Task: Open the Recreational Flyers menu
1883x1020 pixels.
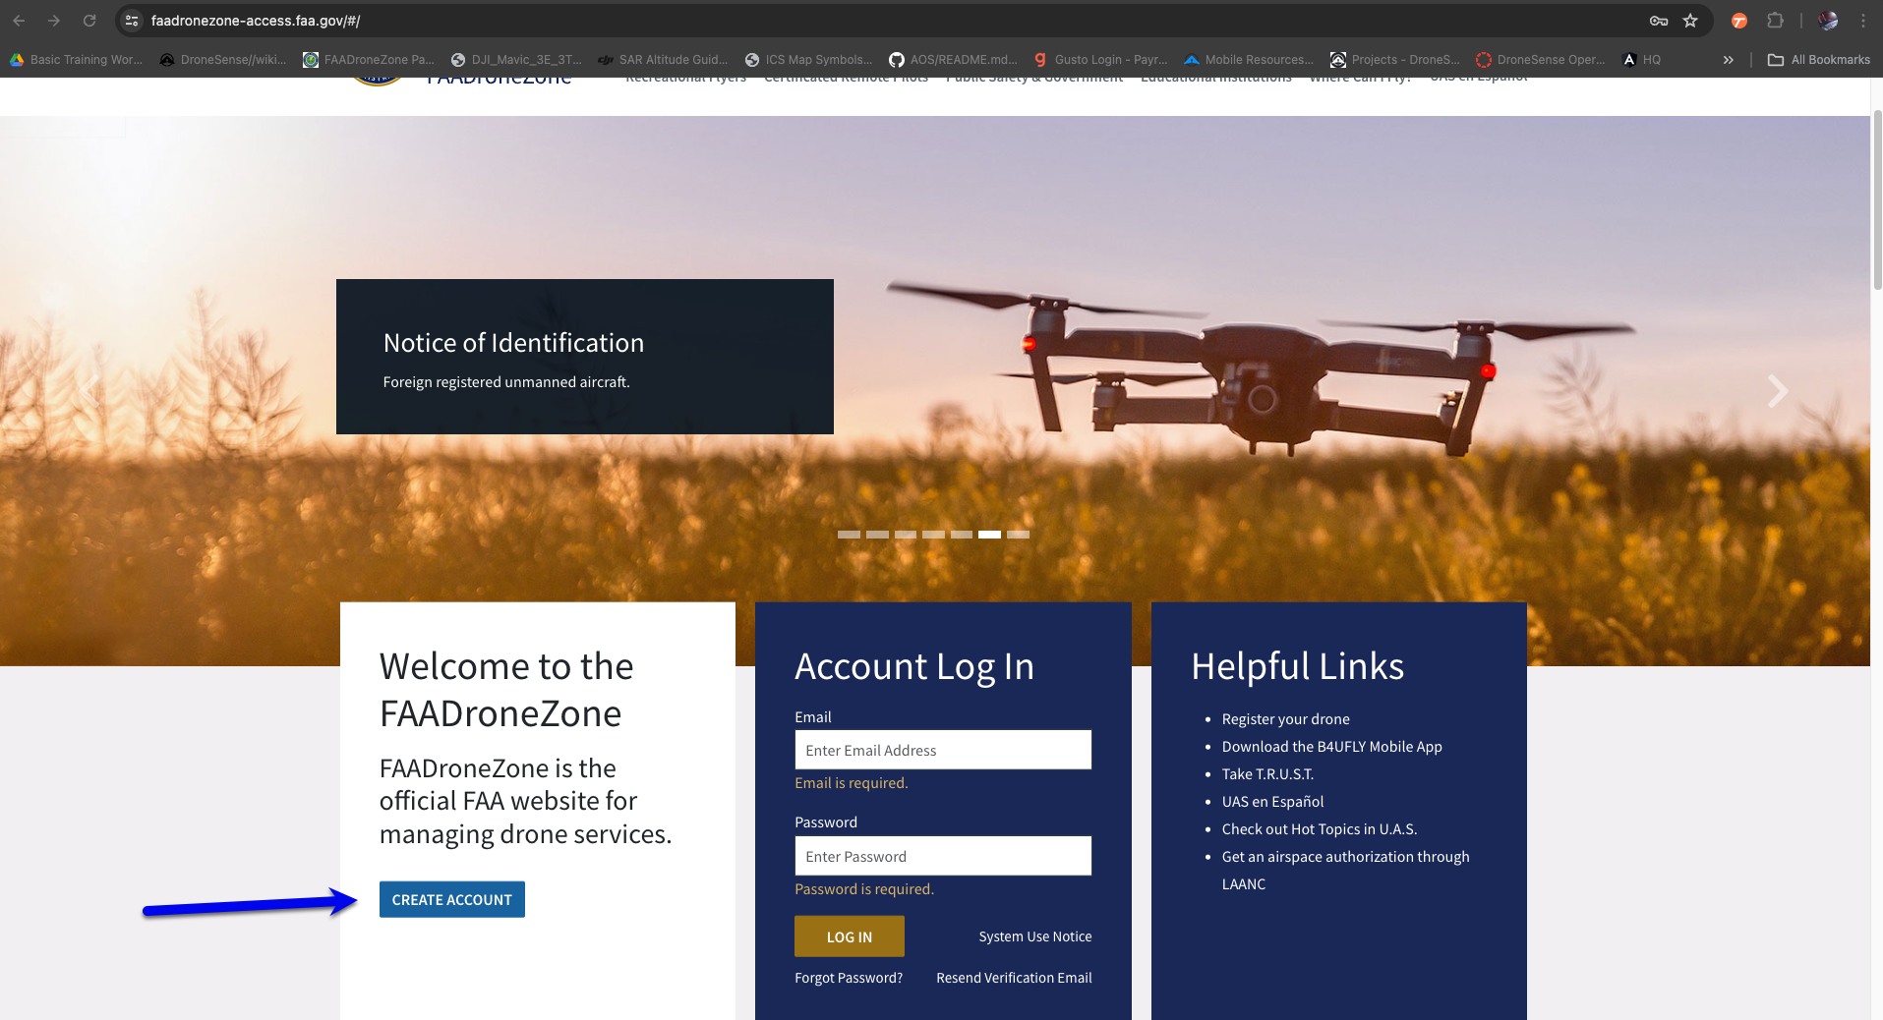Action: (684, 77)
